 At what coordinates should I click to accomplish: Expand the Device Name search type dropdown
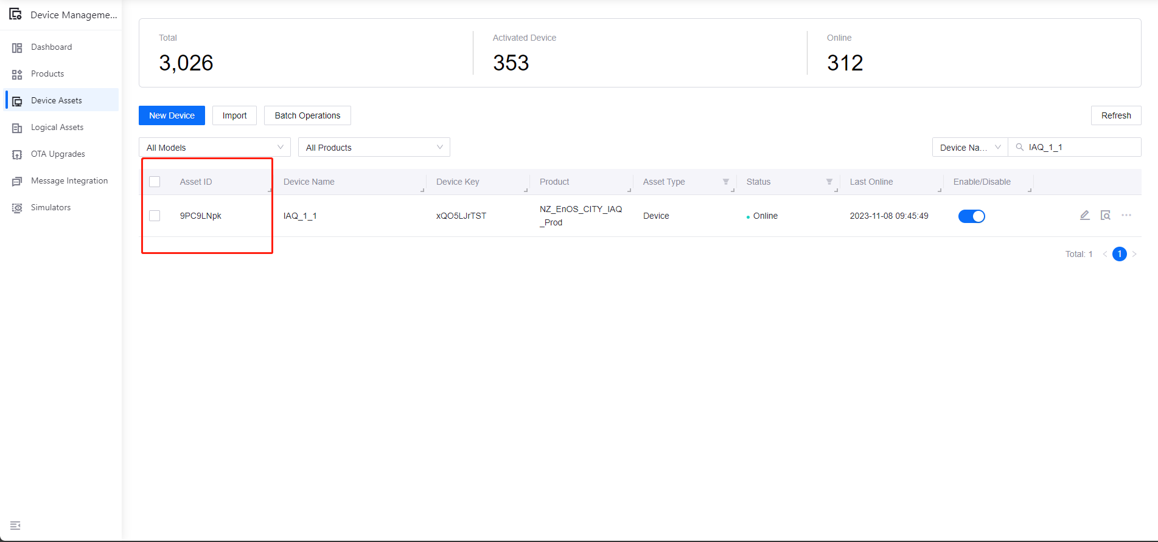point(969,147)
